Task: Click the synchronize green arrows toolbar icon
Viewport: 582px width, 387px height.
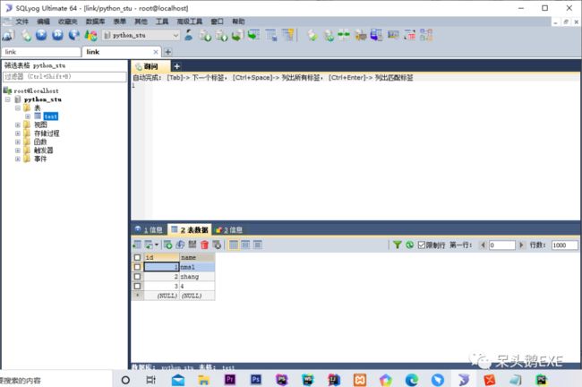Action: pos(344,35)
